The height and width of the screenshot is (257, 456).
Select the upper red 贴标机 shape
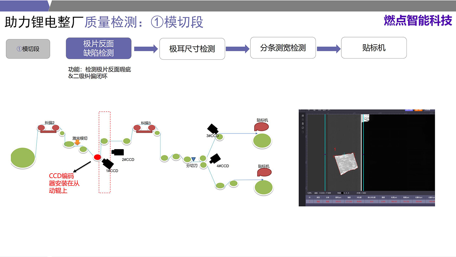point(261,127)
